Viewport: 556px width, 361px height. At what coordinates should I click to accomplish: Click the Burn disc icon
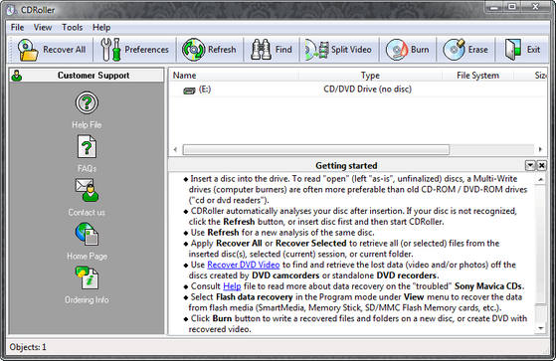point(397,50)
